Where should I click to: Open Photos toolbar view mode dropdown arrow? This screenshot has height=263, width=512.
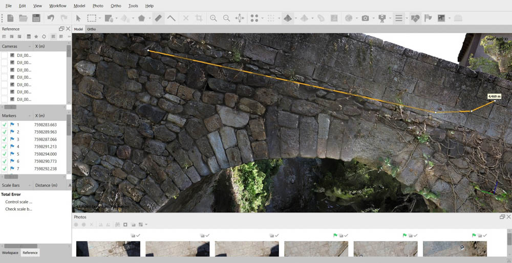146,225
